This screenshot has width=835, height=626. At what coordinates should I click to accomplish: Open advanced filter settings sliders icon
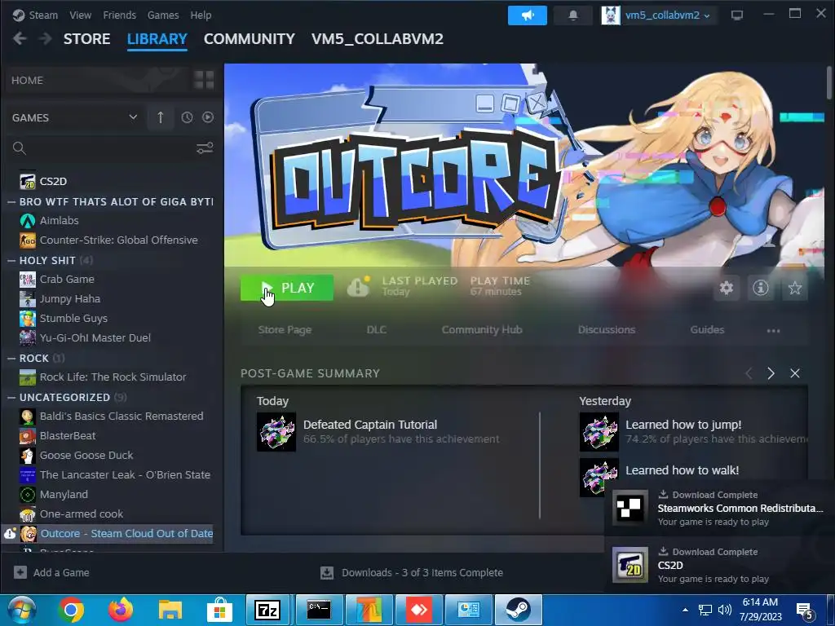coord(205,148)
